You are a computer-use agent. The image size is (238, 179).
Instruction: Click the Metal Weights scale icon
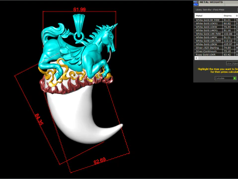(x=196, y=3)
